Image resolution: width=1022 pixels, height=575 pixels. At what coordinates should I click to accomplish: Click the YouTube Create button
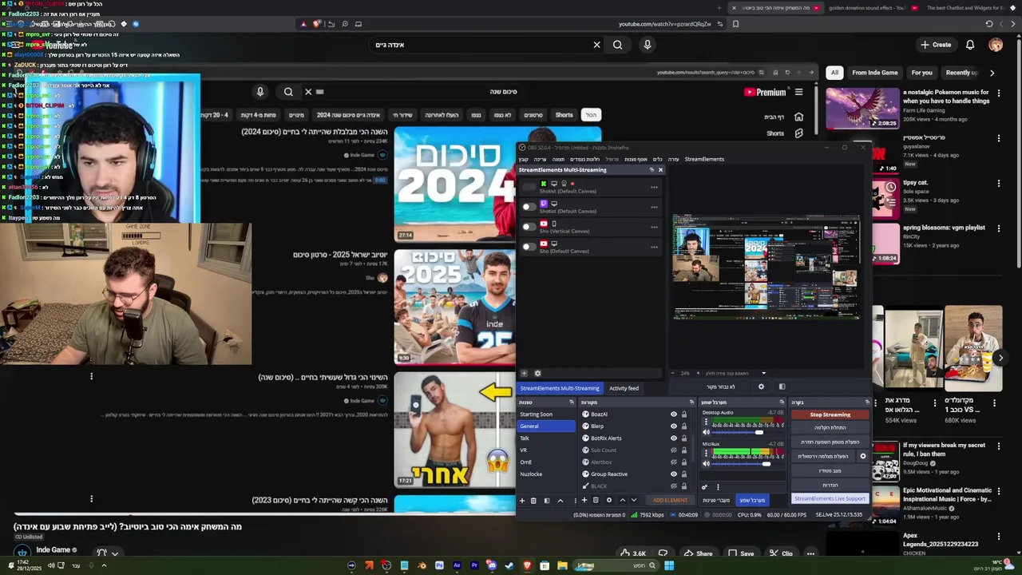point(935,45)
